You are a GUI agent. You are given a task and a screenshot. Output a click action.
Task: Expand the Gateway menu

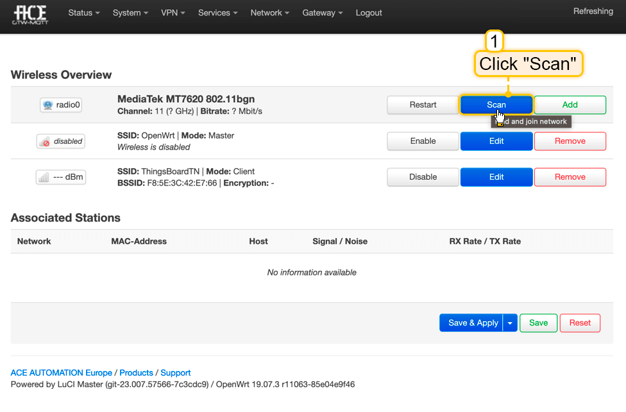pyautogui.click(x=323, y=13)
